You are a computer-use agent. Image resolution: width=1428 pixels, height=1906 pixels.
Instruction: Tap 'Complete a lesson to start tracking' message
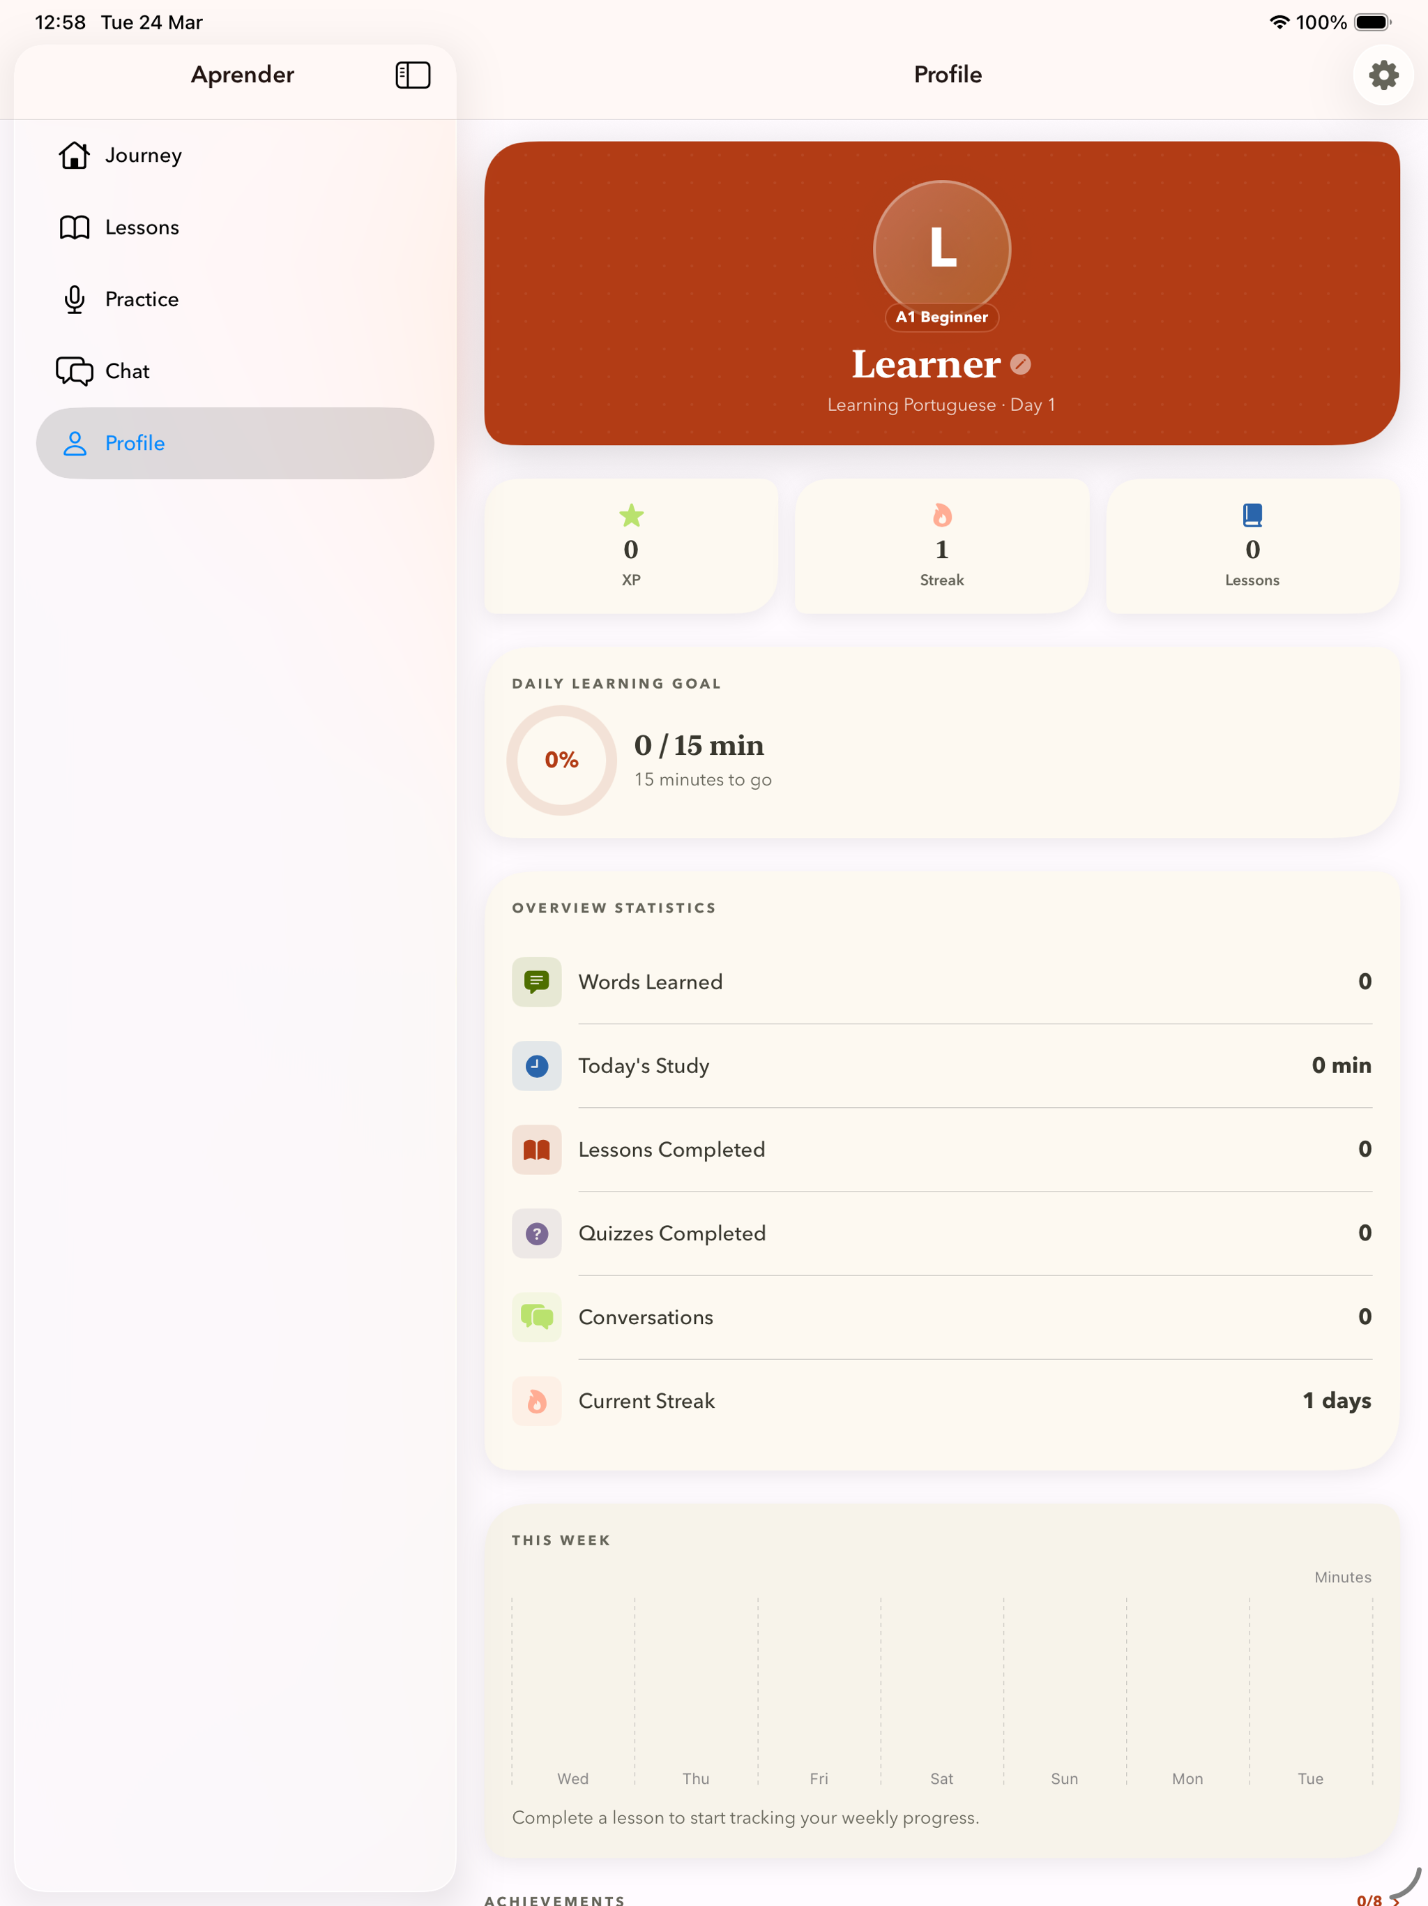point(745,1818)
